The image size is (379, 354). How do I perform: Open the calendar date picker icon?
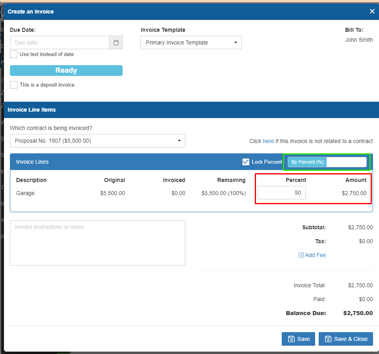tap(115, 42)
